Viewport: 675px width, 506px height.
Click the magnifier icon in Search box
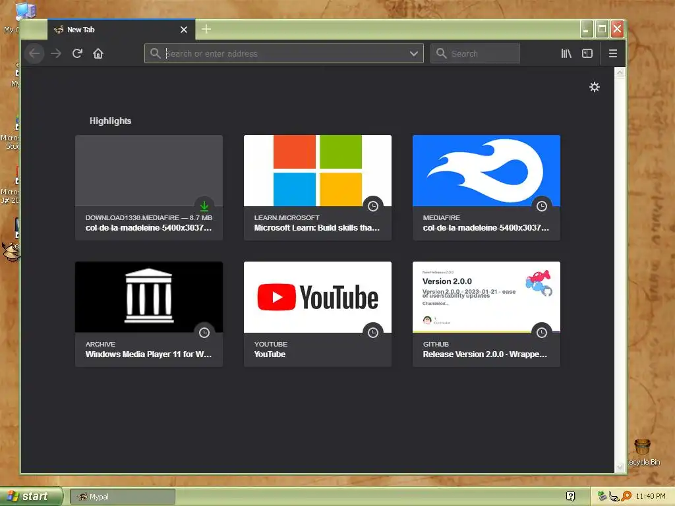pos(441,53)
